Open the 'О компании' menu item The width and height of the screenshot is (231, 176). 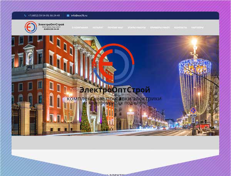[x=80, y=28]
